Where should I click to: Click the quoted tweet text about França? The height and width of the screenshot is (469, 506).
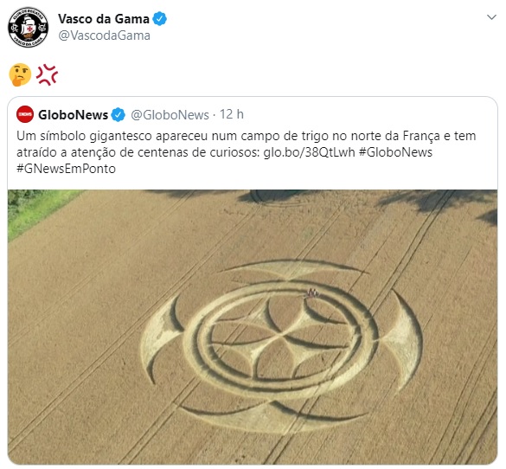point(247,152)
